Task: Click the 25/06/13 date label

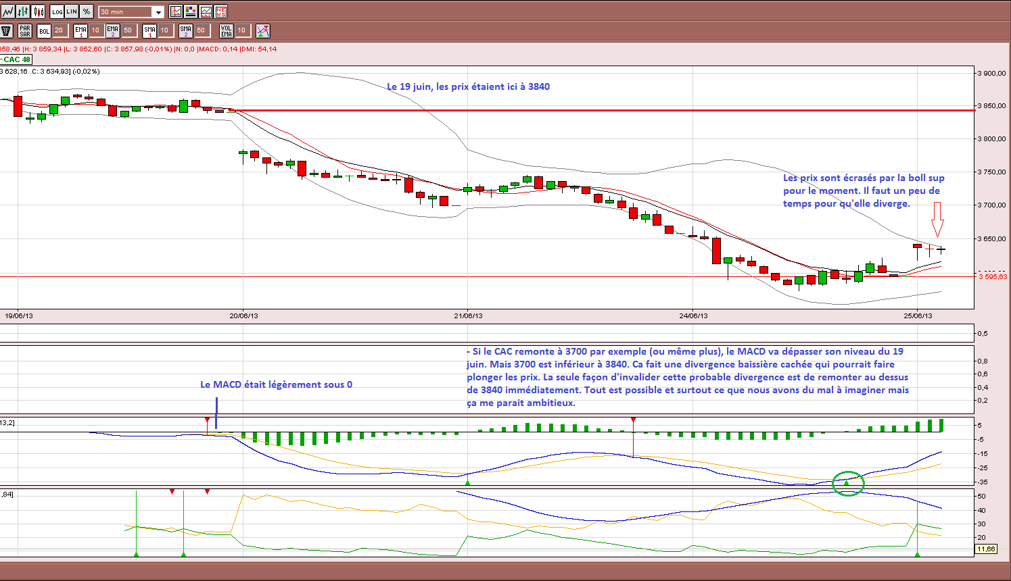Action: [918, 315]
